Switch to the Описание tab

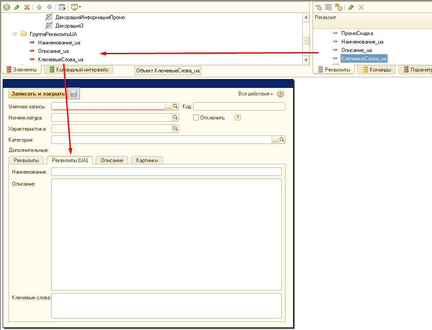112,160
